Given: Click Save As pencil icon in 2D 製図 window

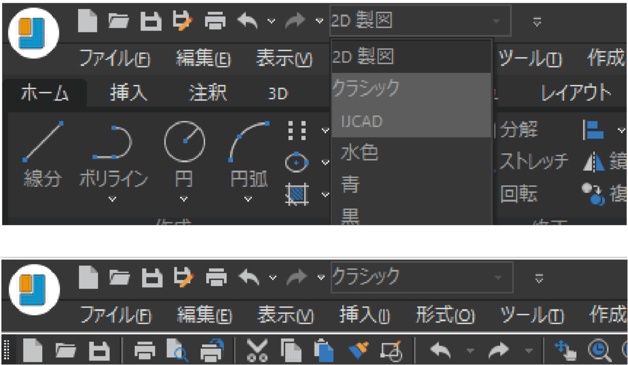Looking at the screenshot, I should (x=182, y=21).
